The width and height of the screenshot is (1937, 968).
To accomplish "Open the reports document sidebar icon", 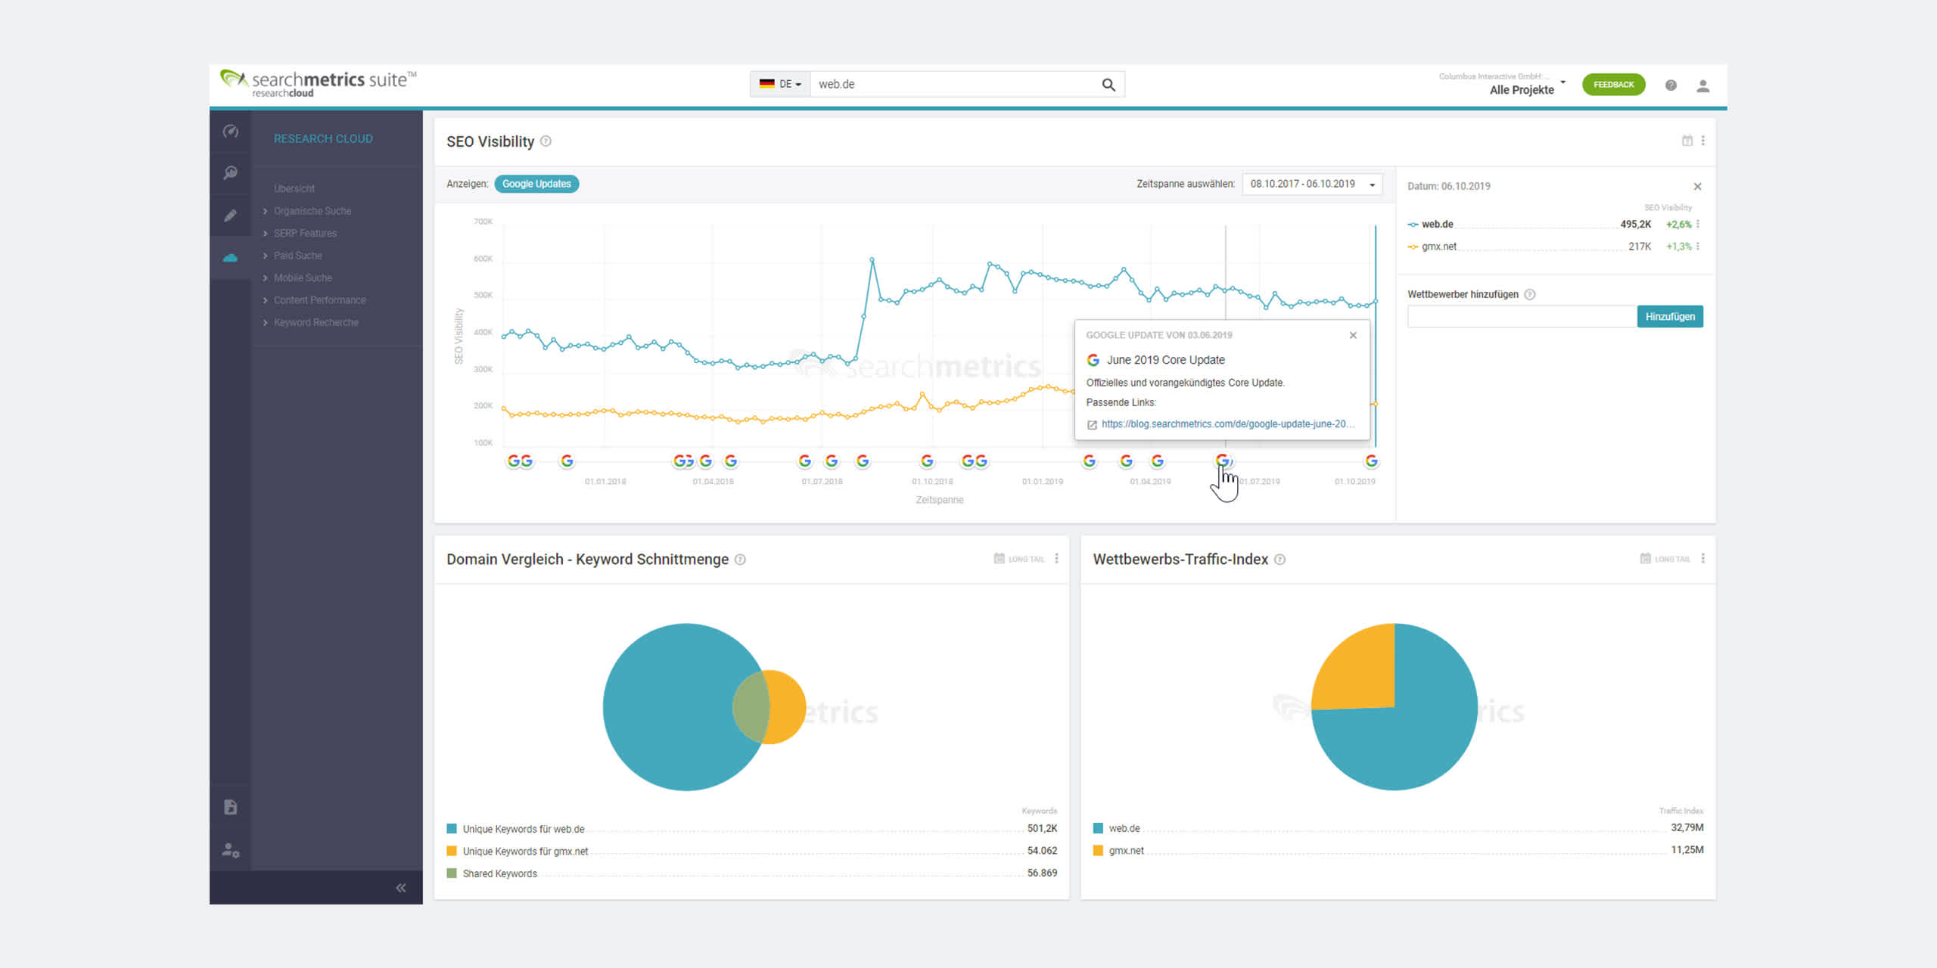I will click(x=231, y=807).
